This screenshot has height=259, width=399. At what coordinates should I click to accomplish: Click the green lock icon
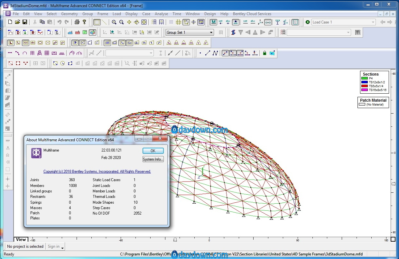pos(264,53)
